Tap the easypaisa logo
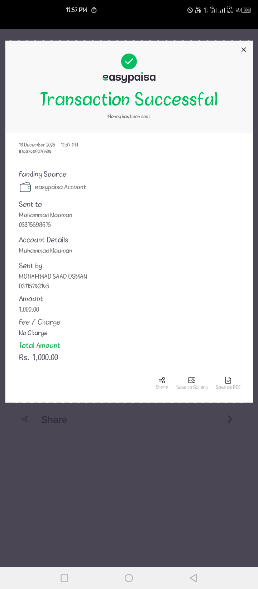 tap(129, 77)
